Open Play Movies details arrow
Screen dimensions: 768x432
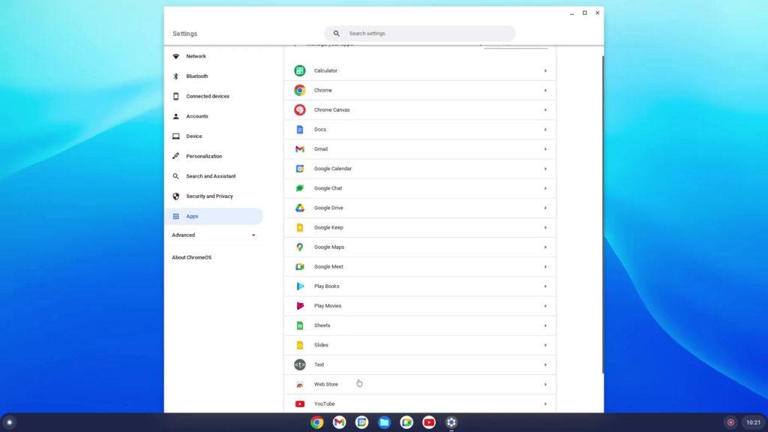pos(545,306)
